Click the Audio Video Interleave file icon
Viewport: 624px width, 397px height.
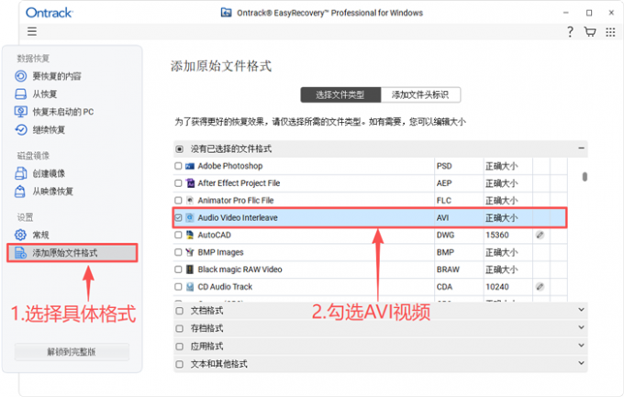pos(190,217)
